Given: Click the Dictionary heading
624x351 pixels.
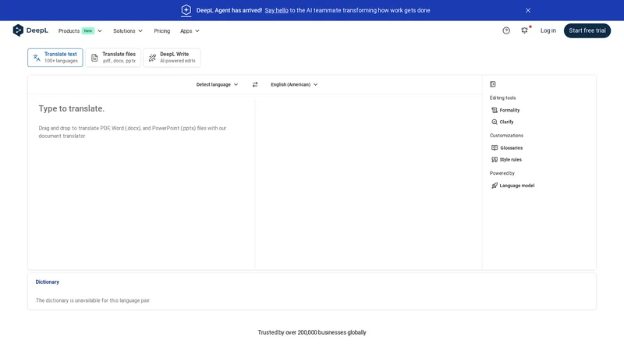Looking at the screenshot, I should point(48,282).
